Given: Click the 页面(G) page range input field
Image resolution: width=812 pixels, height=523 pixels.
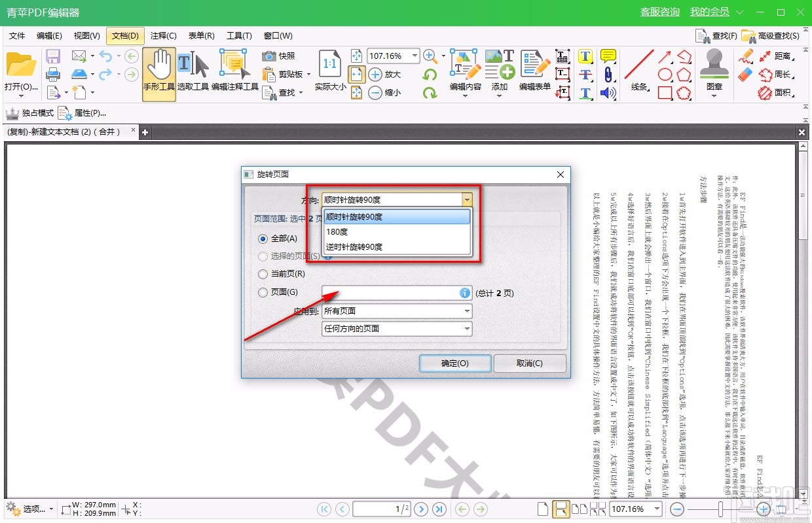Looking at the screenshot, I should 397,293.
